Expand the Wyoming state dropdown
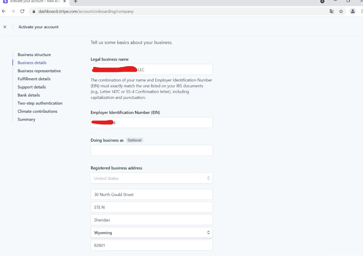 point(152,233)
